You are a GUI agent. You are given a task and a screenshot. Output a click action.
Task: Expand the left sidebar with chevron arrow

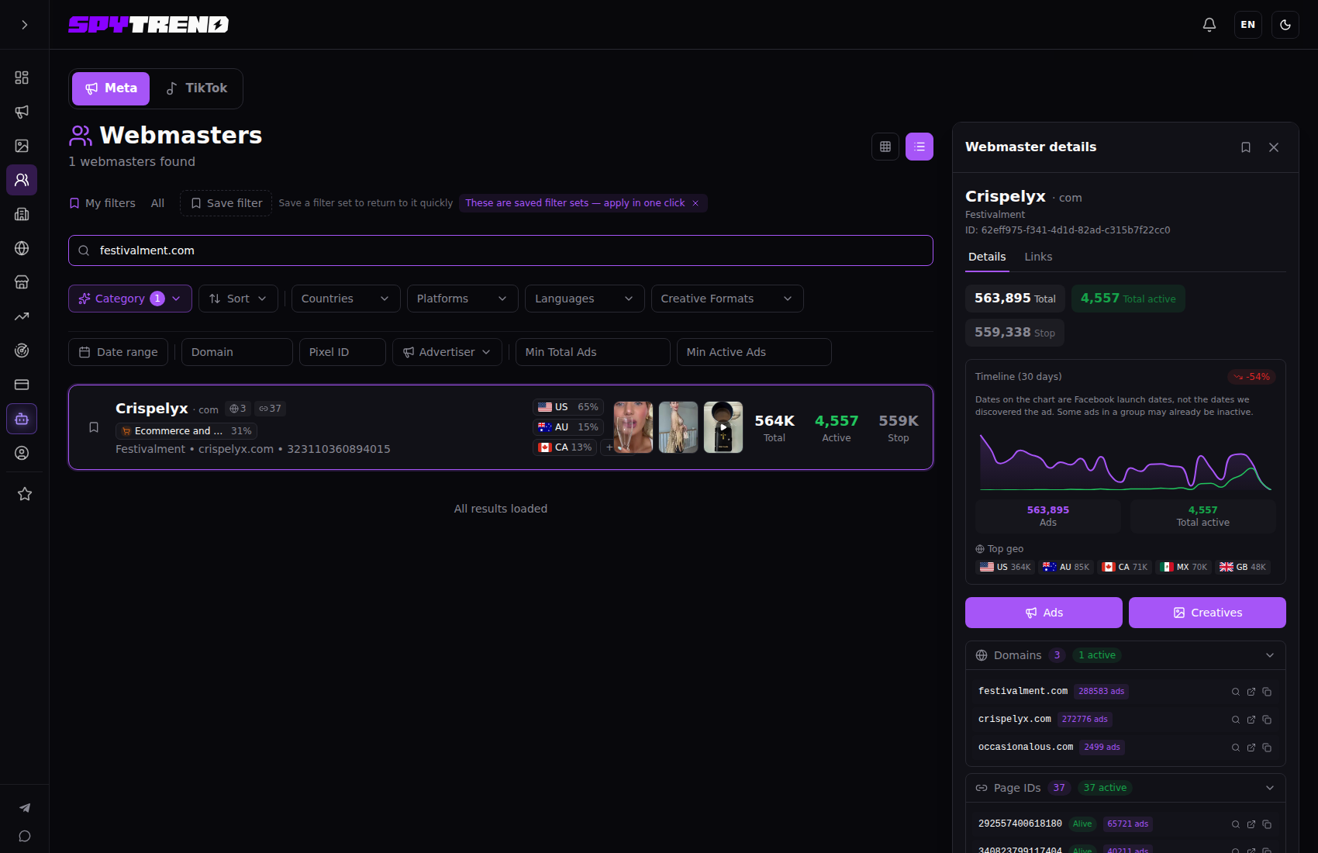click(25, 25)
